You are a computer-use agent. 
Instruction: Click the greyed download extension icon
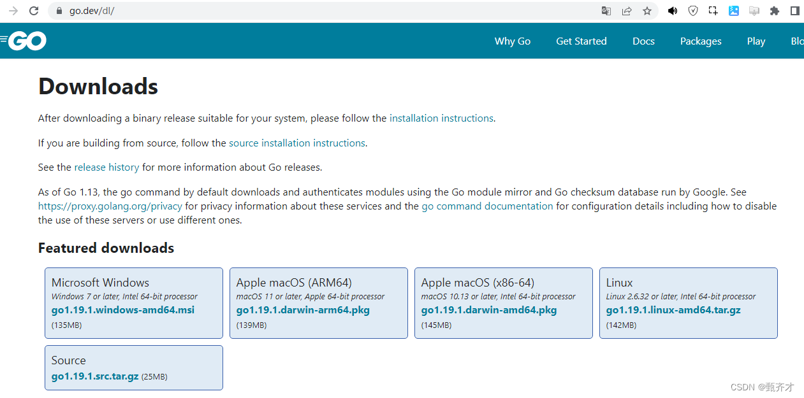coord(754,11)
